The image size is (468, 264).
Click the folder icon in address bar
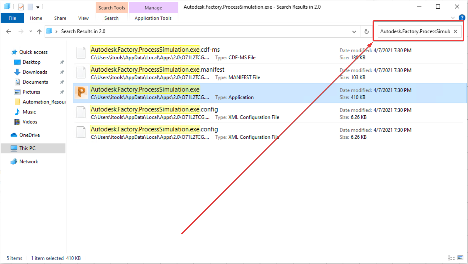pos(49,31)
